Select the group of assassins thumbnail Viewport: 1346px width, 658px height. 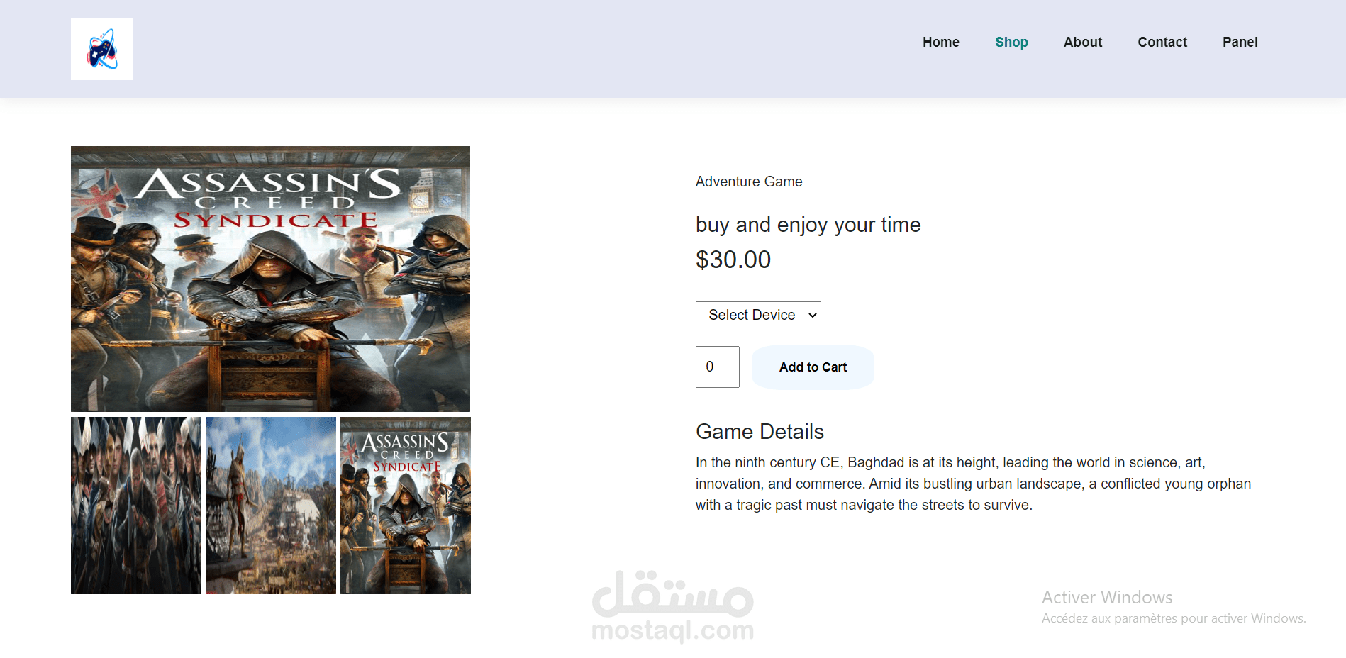[136, 506]
